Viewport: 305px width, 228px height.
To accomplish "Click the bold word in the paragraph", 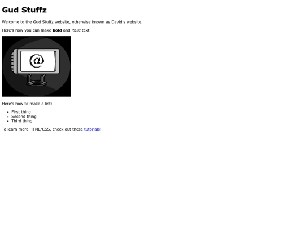I will tap(57, 30).
